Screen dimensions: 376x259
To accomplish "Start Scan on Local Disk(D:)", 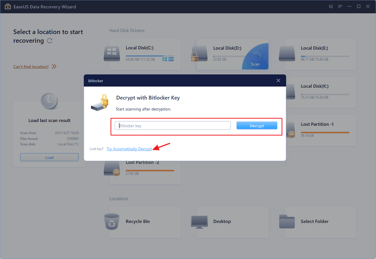I will click(x=255, y=64).
